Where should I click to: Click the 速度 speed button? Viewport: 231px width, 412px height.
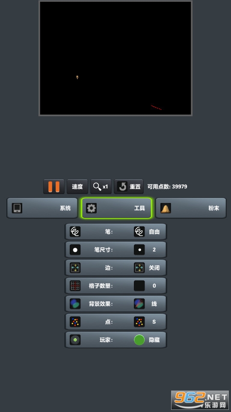pyautogui.click(x=77, y=187)
